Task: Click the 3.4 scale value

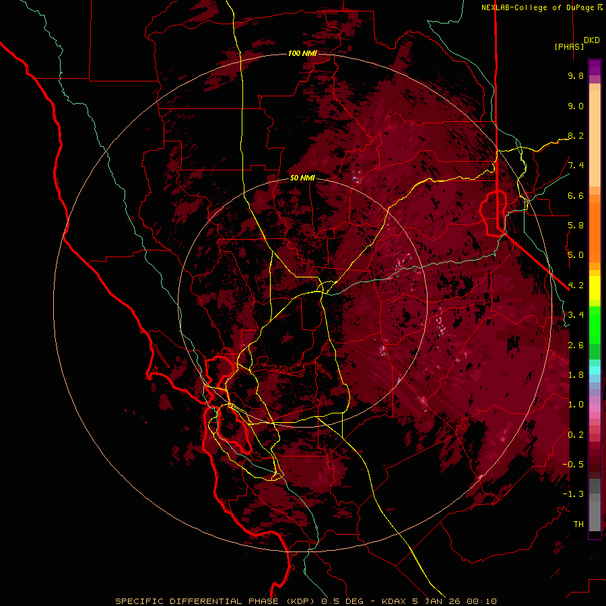Action: [x=576, y=315]
